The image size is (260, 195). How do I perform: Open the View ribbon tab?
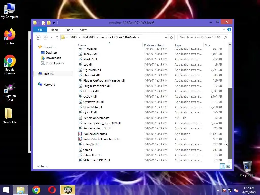[83, 30]
